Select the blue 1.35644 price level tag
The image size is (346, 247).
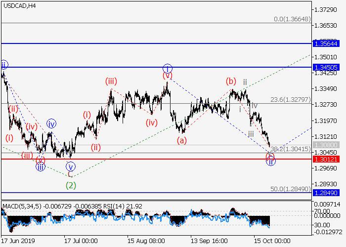[x=326, y=44]
